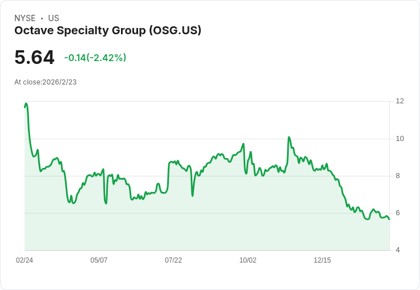
Task: Click the 8 price axis label
Action: point(398,176)
